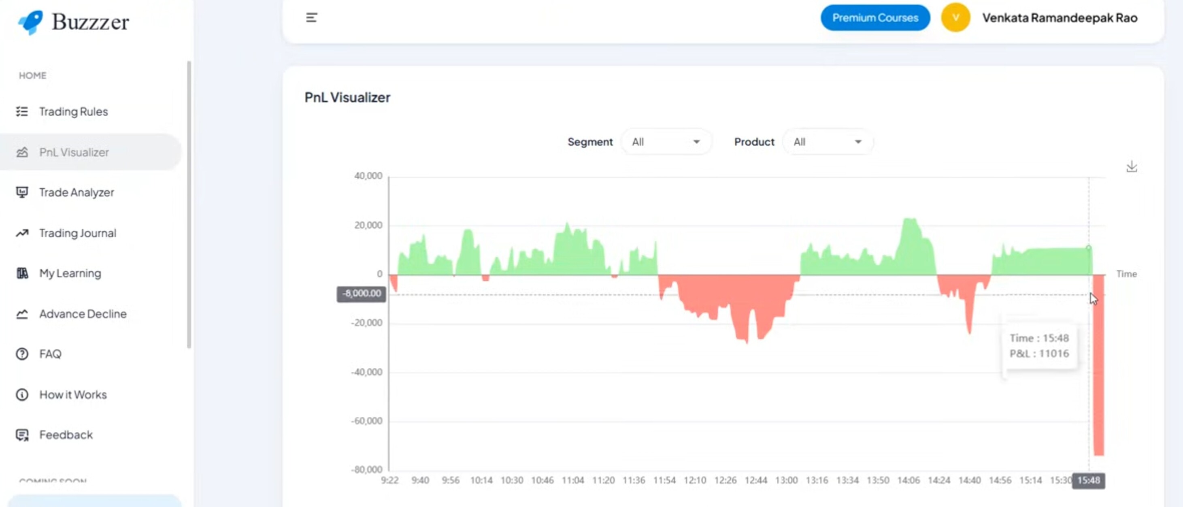
Task: Click the Venkata Ramandeepak Rao username
Action: coord(1060,17)
